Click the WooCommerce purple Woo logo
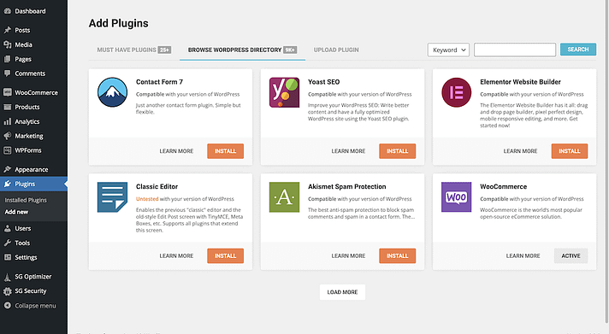 pos(457,197)
